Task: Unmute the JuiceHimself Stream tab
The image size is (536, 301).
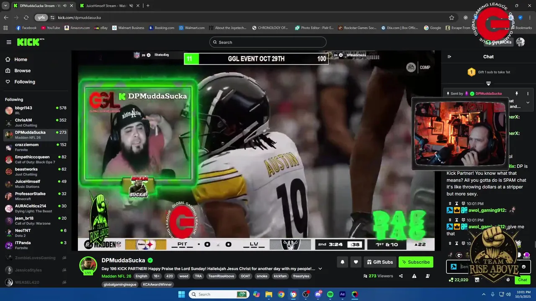Action: click(x=131, y=6)
